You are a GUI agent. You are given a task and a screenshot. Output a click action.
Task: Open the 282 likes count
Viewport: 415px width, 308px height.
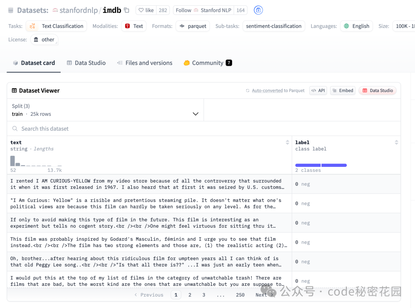(x=163, y=10)
